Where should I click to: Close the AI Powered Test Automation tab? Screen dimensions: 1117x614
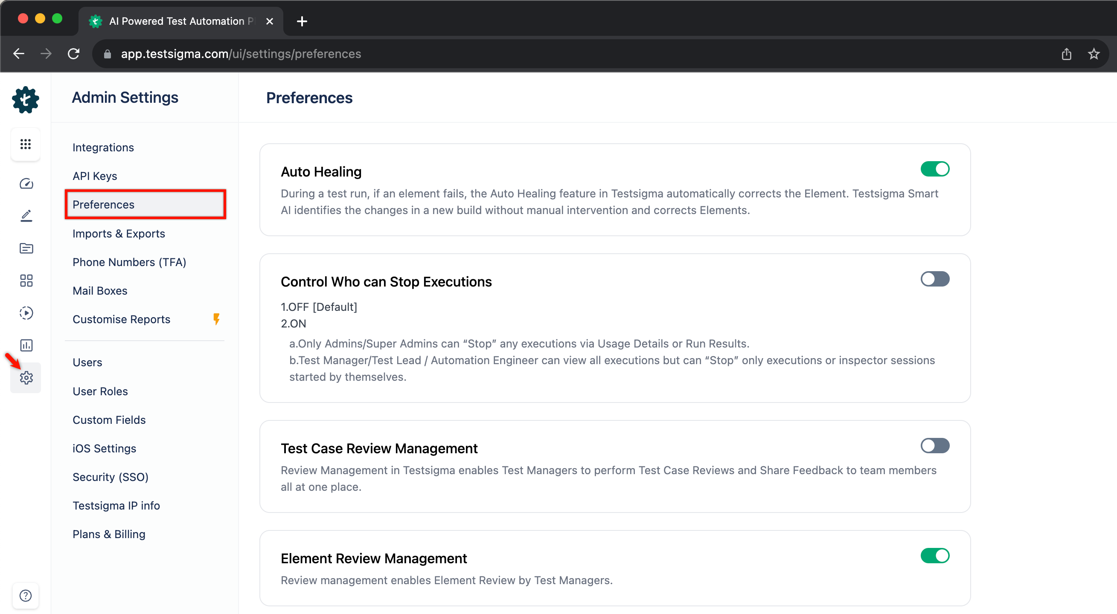pyautogui.click(x=269, y=21)
